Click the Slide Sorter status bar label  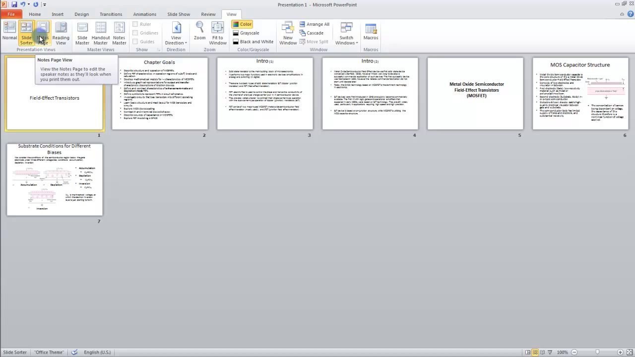tap(15, 352)
